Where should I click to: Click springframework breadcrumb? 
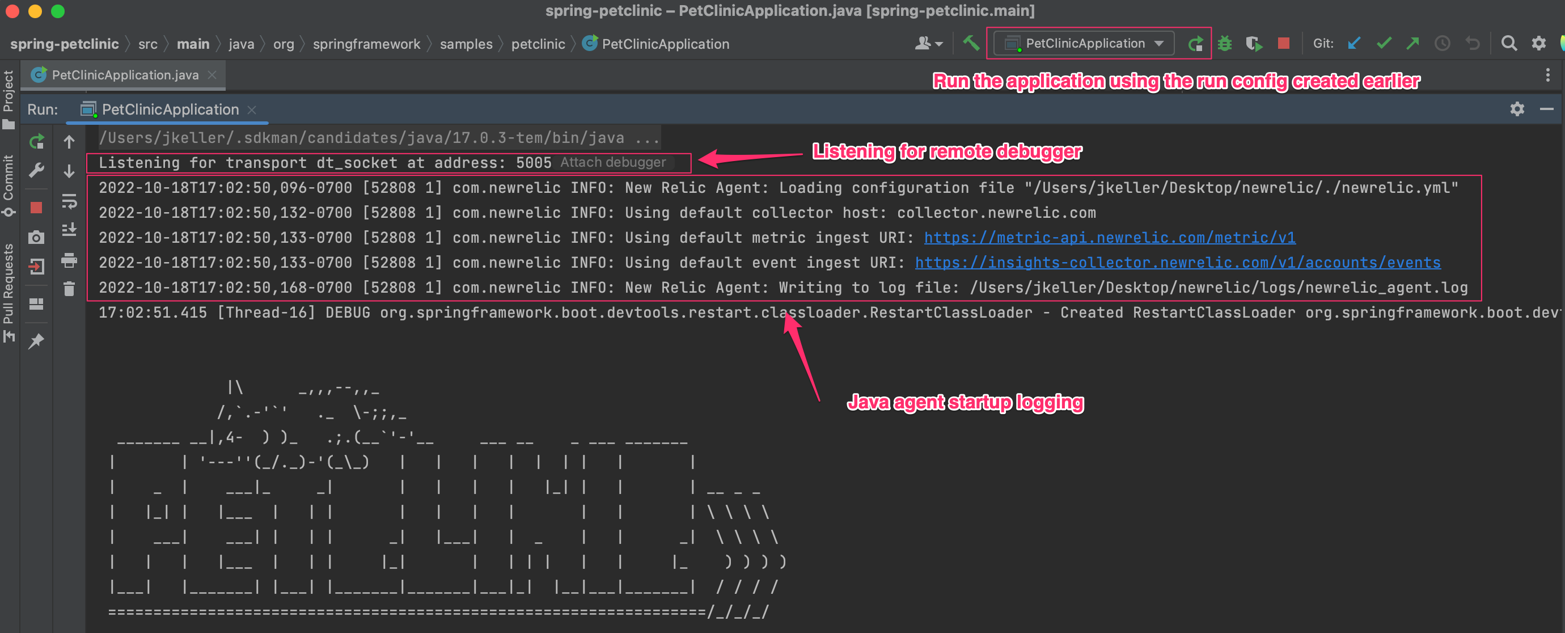pos(366,44)
